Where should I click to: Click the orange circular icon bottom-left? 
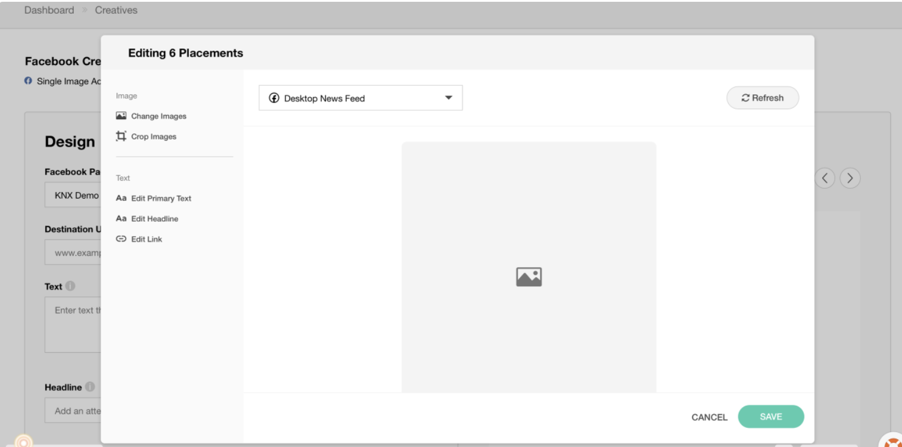[24, 442]
